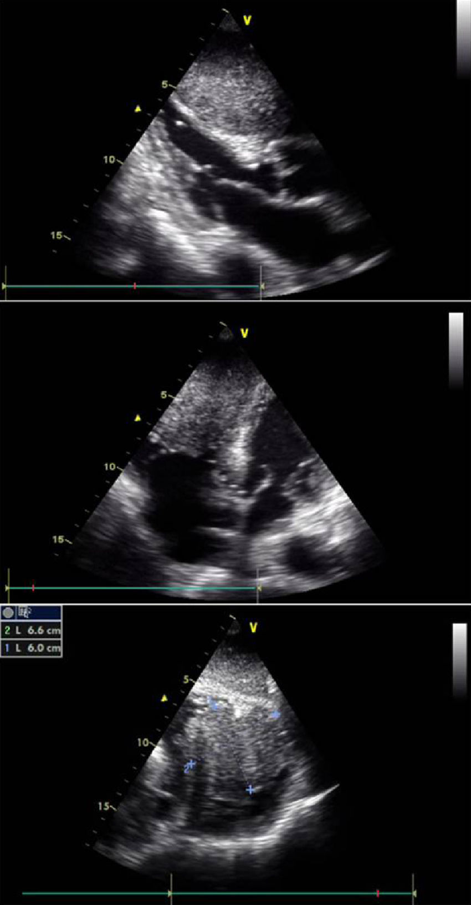Click red marker on middle panel timeline
This screenshot has height=905, width=471.
tap(34, 587)
